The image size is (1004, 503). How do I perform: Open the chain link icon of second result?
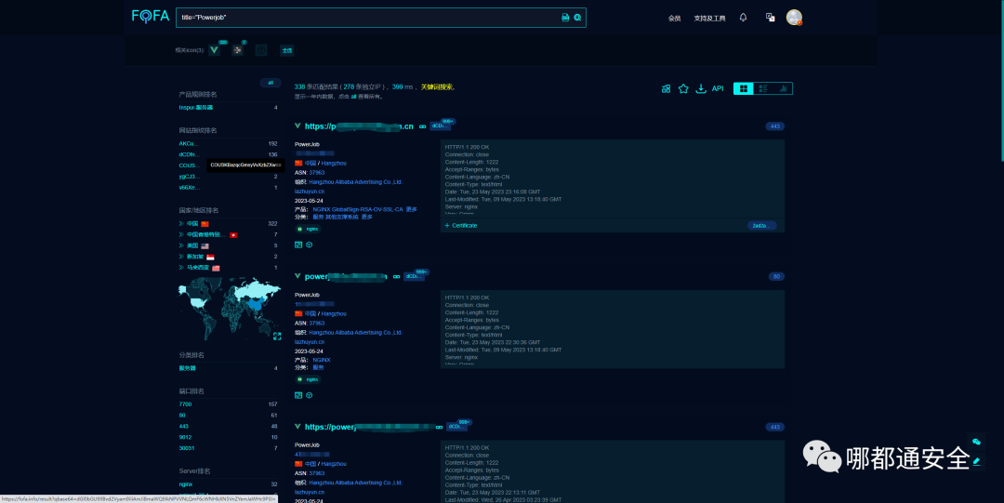(x=396, y=277)
